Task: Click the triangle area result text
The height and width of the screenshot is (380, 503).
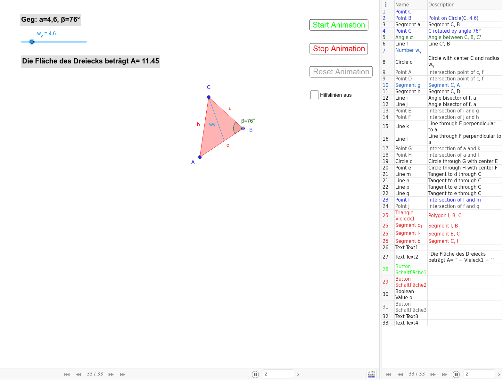Action: click(x=90, y=61)
